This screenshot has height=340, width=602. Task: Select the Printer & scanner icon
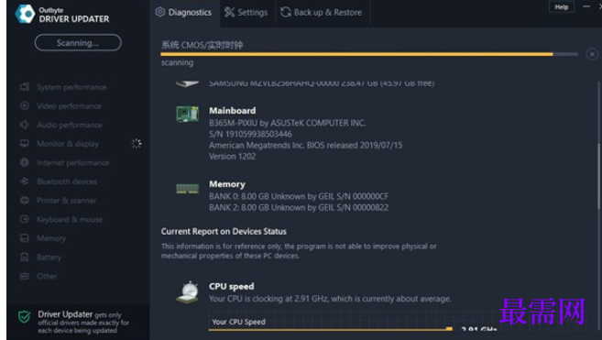click(25, 200)
